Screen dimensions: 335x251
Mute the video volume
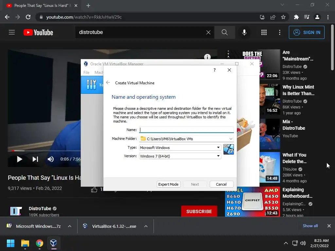(51, 159)
